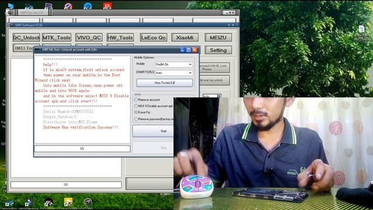Maximize the MRT Mi Tool dialog

(189, 50)
